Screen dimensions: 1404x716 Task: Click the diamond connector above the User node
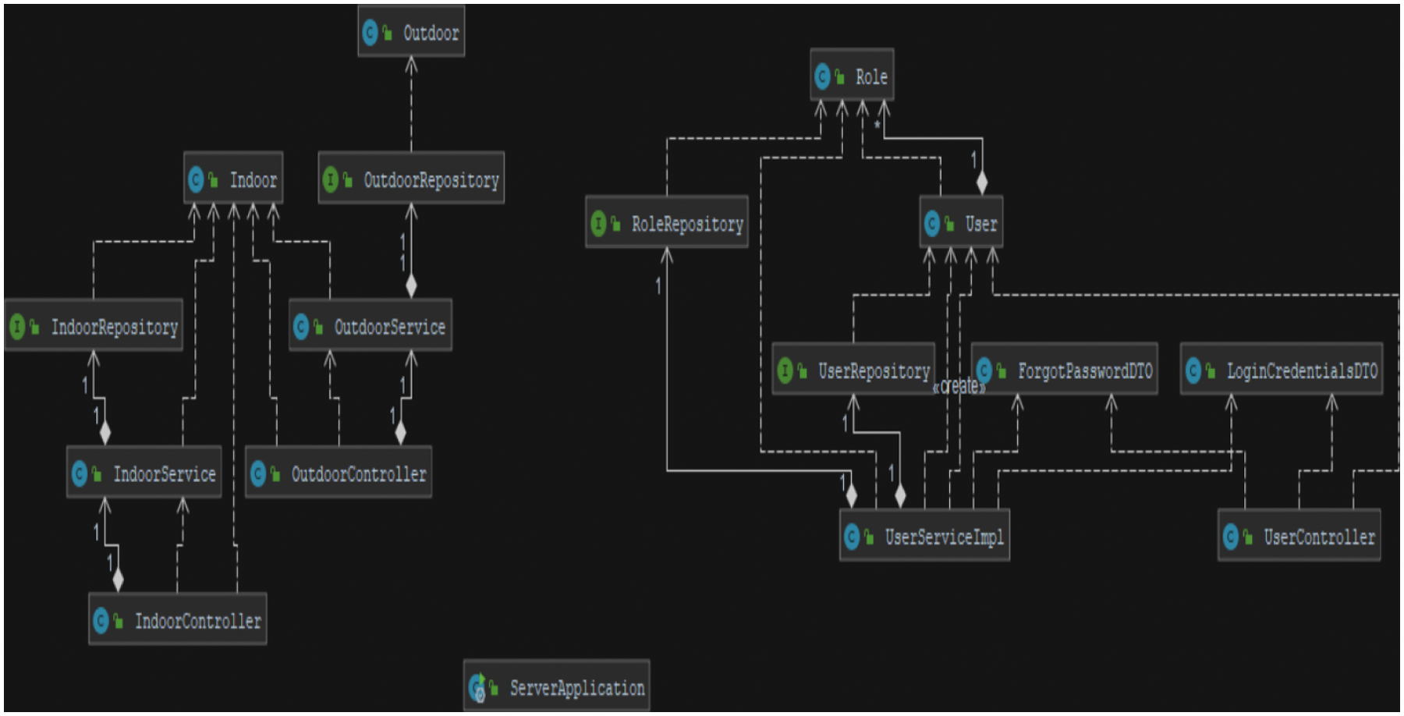pyautogui.click(x=982, y=183)
